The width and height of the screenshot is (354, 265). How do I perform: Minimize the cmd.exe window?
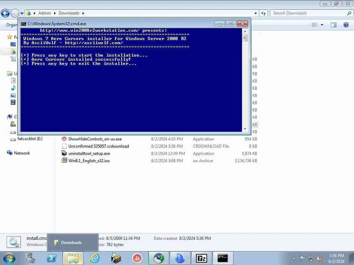pyautogui.click(x=220, y=24)
